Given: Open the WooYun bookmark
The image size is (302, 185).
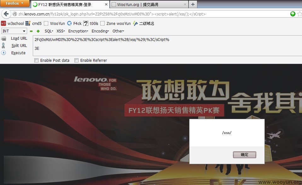Looking at the screenshot, I should pyautogui.click(x=54, y=24).
